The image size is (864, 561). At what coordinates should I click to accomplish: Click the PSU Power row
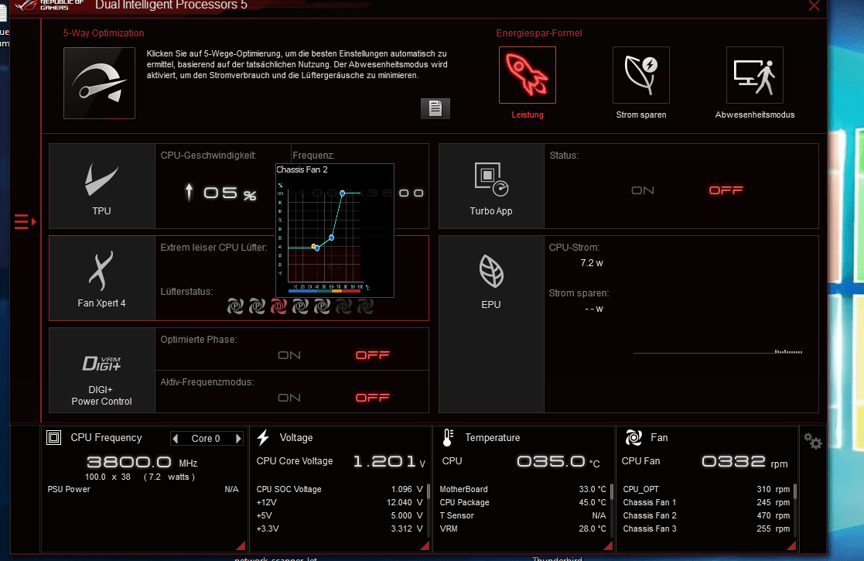point(143,489)
